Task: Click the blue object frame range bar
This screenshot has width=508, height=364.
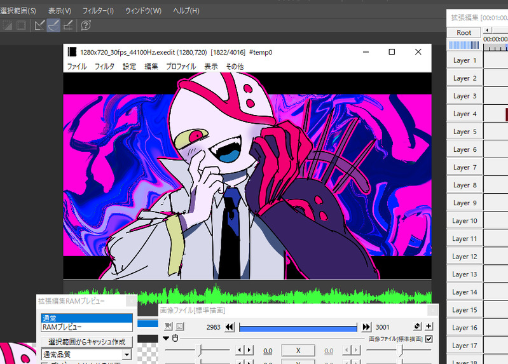Action: 298,328
